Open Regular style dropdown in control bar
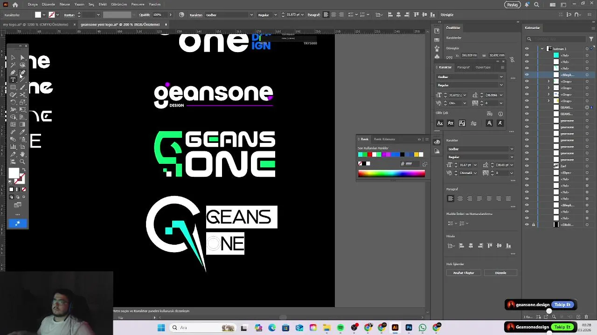 click(276, 15)
